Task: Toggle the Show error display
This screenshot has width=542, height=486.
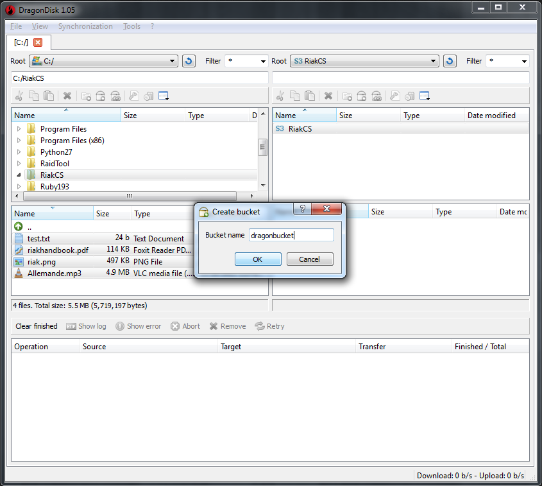Action: pos(138,326)
